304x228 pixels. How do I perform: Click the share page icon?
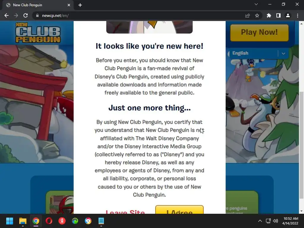coord(247,15)
